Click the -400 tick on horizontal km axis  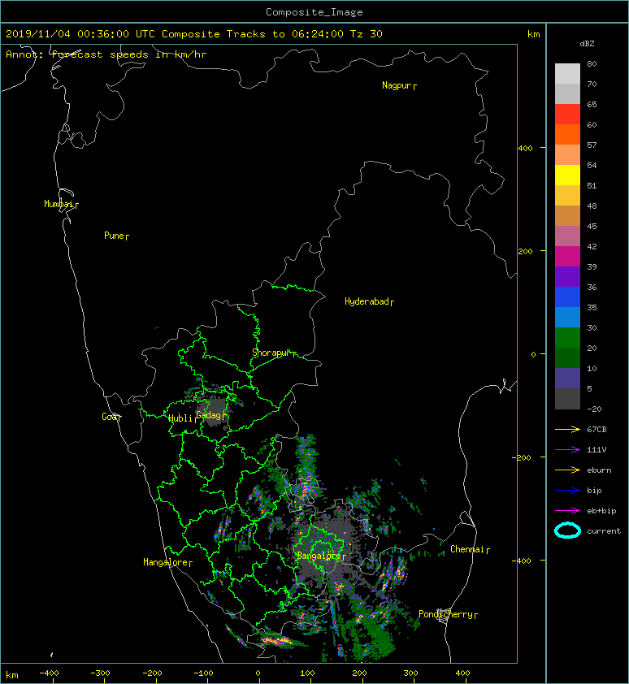49,673
